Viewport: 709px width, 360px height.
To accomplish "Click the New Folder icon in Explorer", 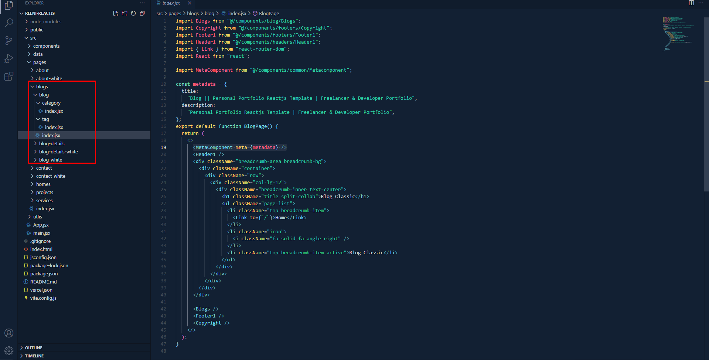I will point(125,13).
